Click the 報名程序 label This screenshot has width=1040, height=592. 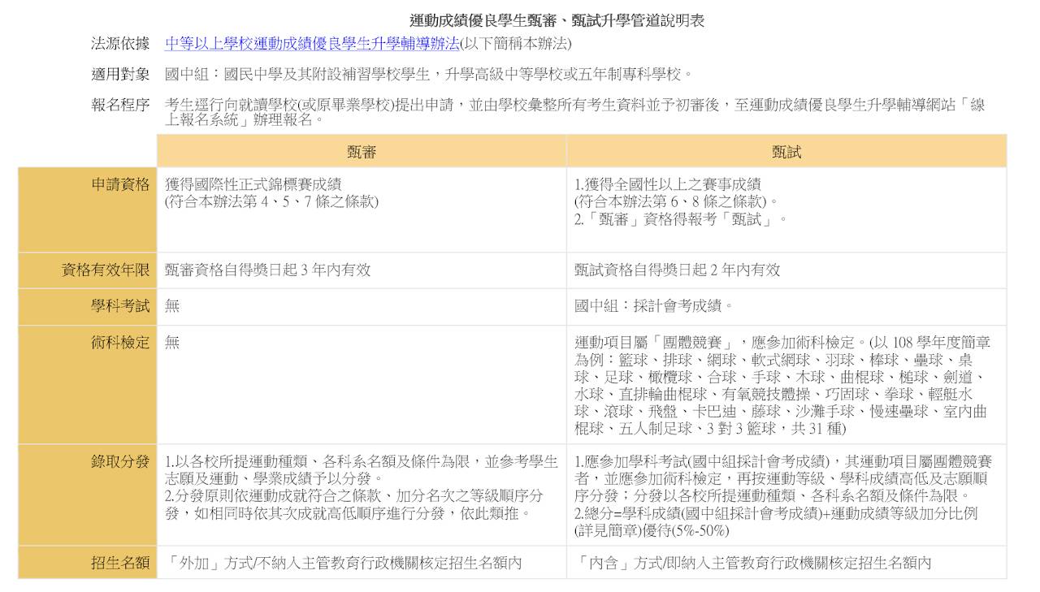(x=120, y=106)
